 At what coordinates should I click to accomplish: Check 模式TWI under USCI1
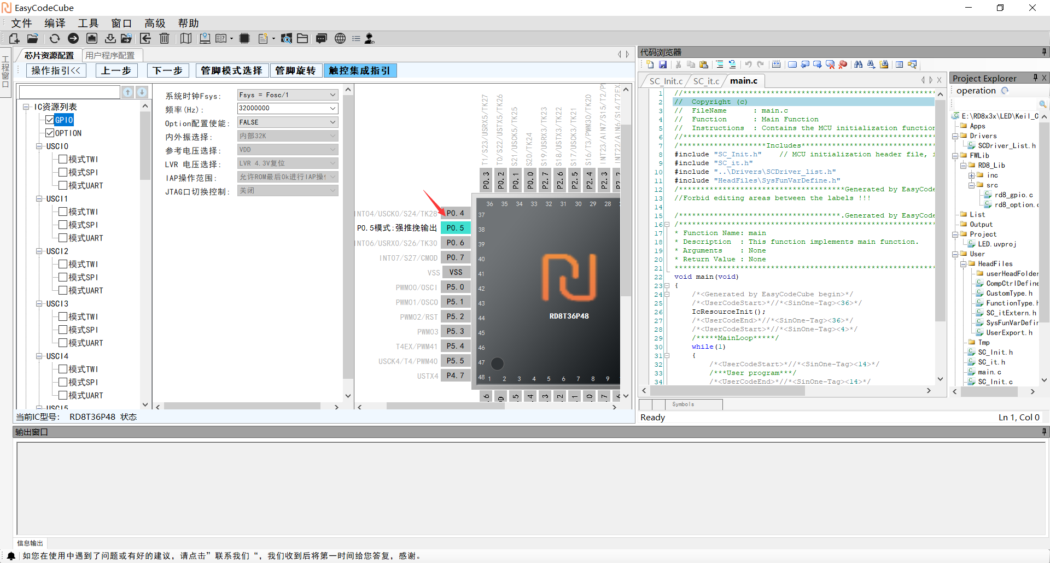pyautogui.click(x=63, y=212)
